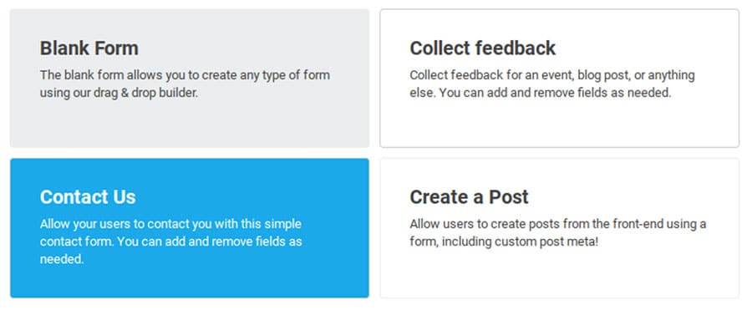Click the "Create a Post" heading

point(469,197)
